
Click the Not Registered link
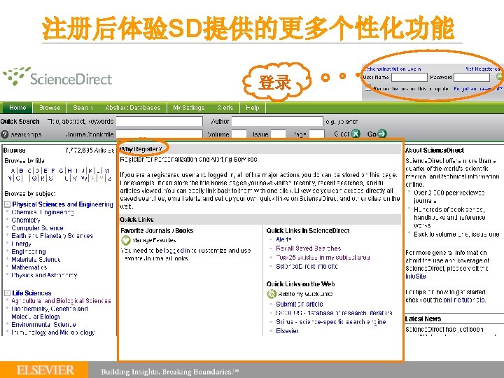tap(483, 69)
